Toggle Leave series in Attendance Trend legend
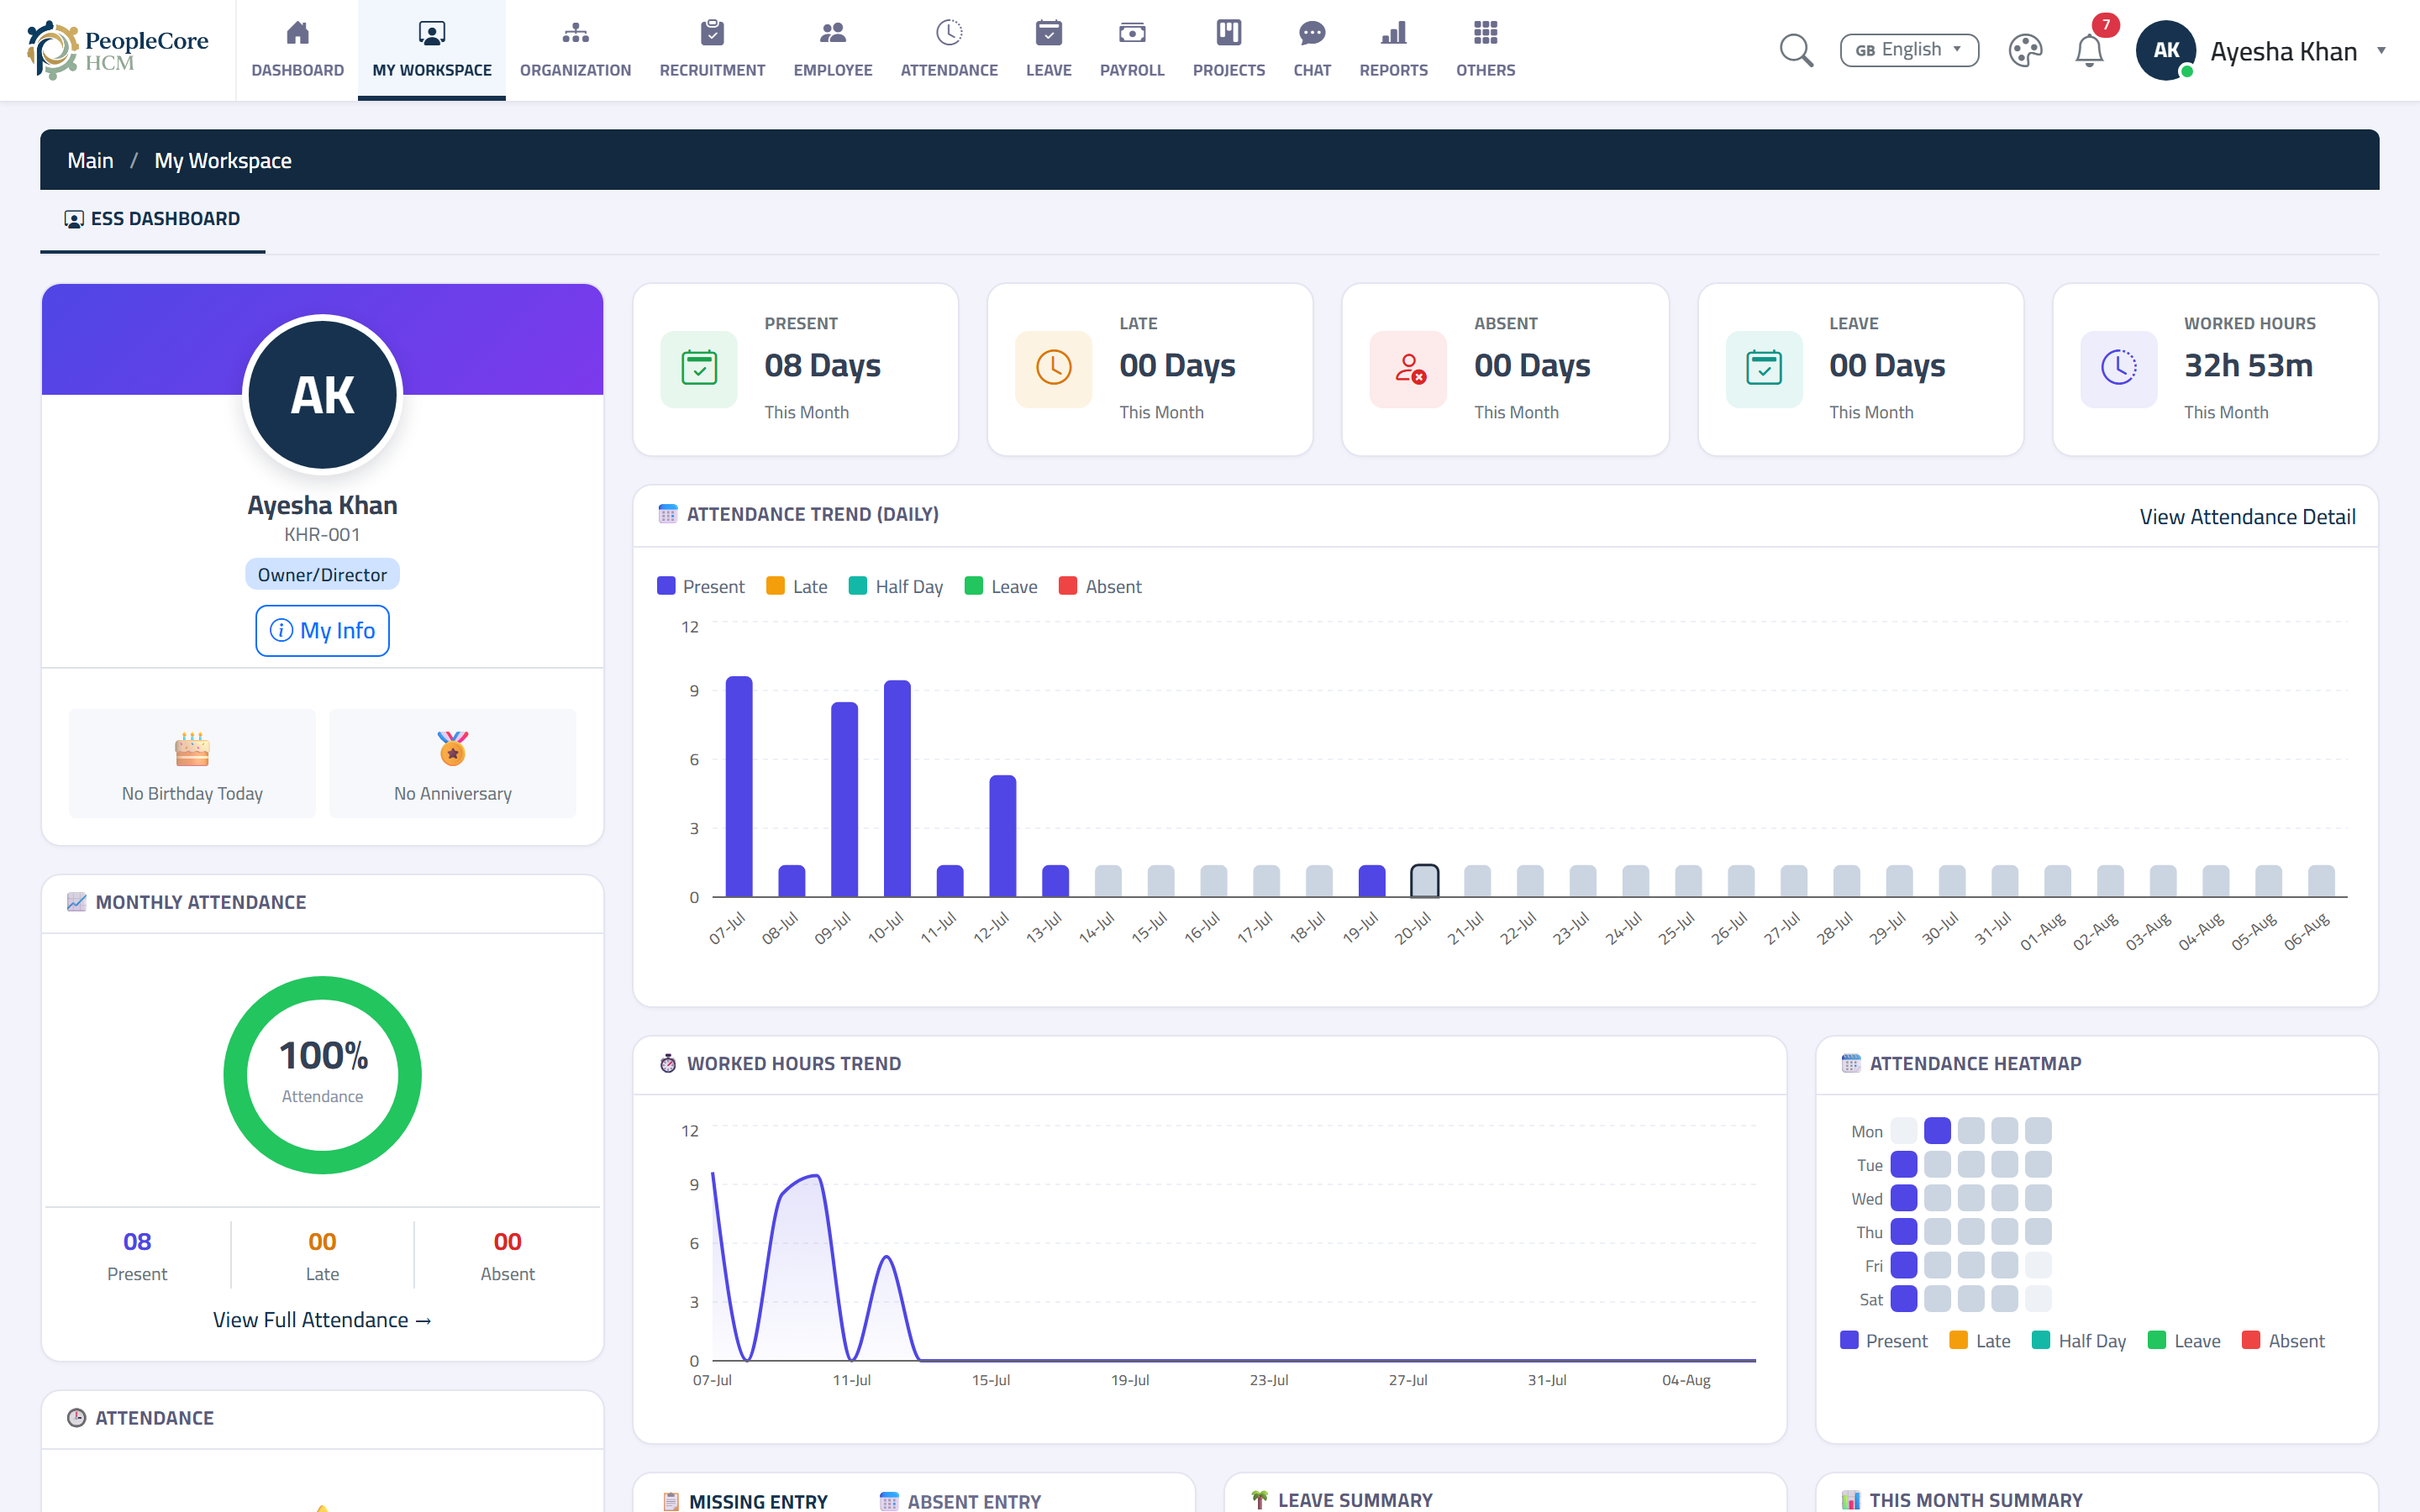 click(1000, 587)
